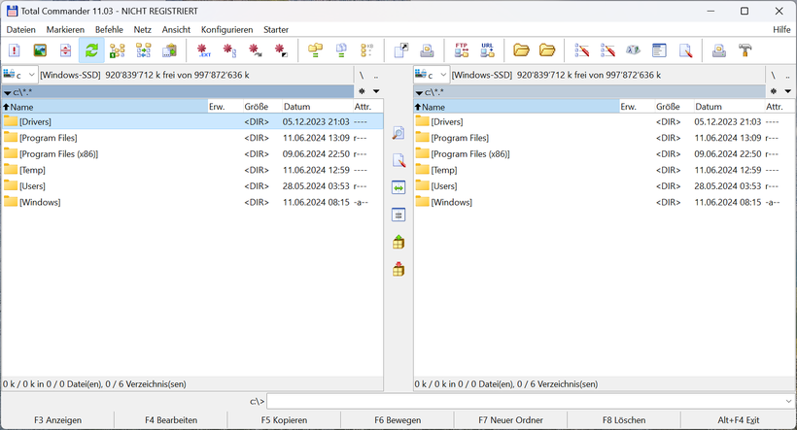797x430 pixels.
Task: Click the folders icon with green and blue arrows
Action: (x=143, y=50)
